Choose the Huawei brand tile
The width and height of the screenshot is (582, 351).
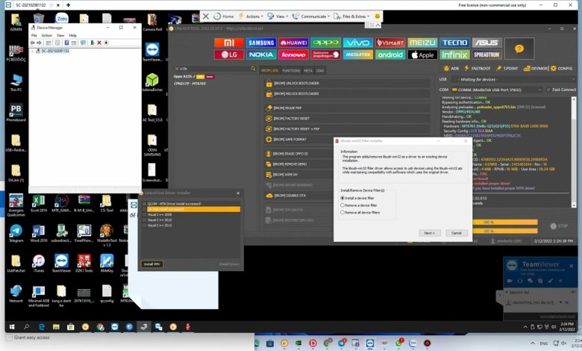[x=293, y=43]
